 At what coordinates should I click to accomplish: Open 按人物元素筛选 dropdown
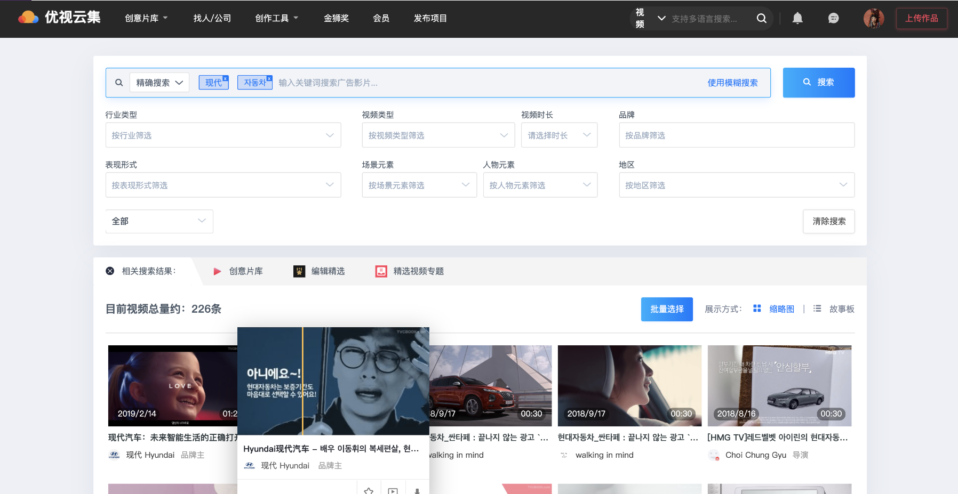click(x=540, y=185)
